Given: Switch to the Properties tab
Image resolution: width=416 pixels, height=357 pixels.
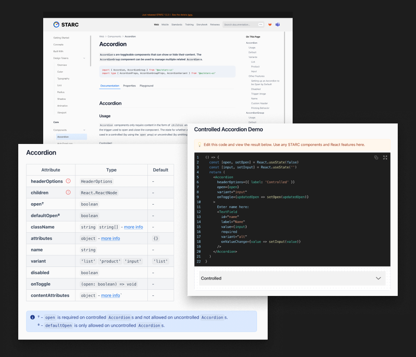Looking at the screenshot, I should (x=129, y=86).
